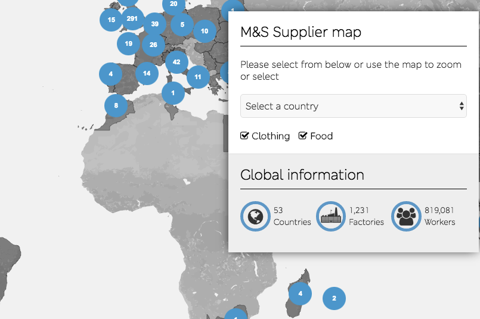Click the factory building icon
Screen dimensions: 480x319
tap(330, 216)
